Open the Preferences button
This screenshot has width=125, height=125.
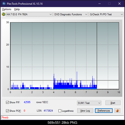point(104,111)
